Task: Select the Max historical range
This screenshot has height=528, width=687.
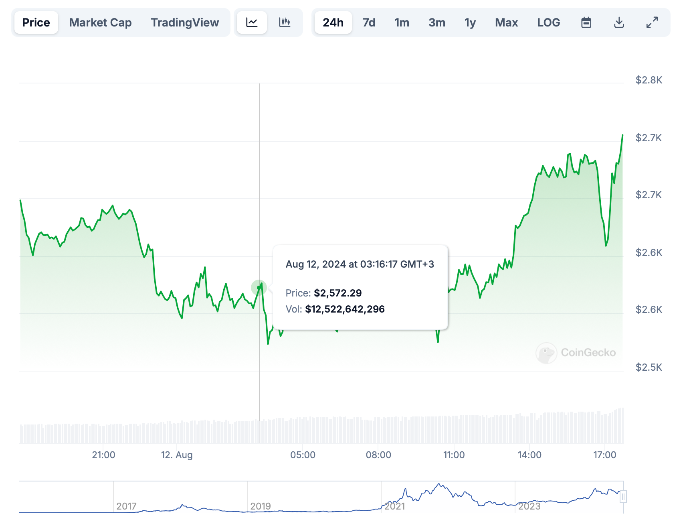Action: point(506,22)
